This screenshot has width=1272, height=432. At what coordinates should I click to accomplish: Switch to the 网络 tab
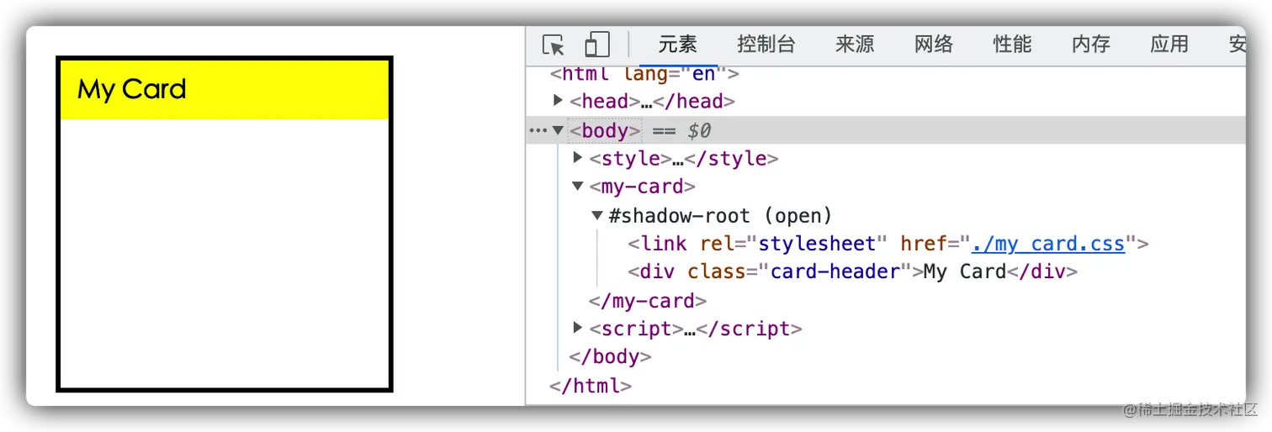click(x=934, y=45)
